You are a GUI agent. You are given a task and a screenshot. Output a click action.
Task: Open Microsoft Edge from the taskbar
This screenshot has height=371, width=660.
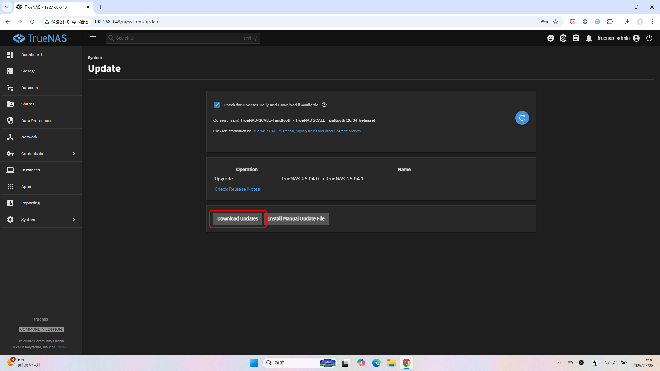click(376, 363)
